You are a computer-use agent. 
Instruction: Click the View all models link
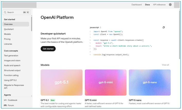click(165, 65)
